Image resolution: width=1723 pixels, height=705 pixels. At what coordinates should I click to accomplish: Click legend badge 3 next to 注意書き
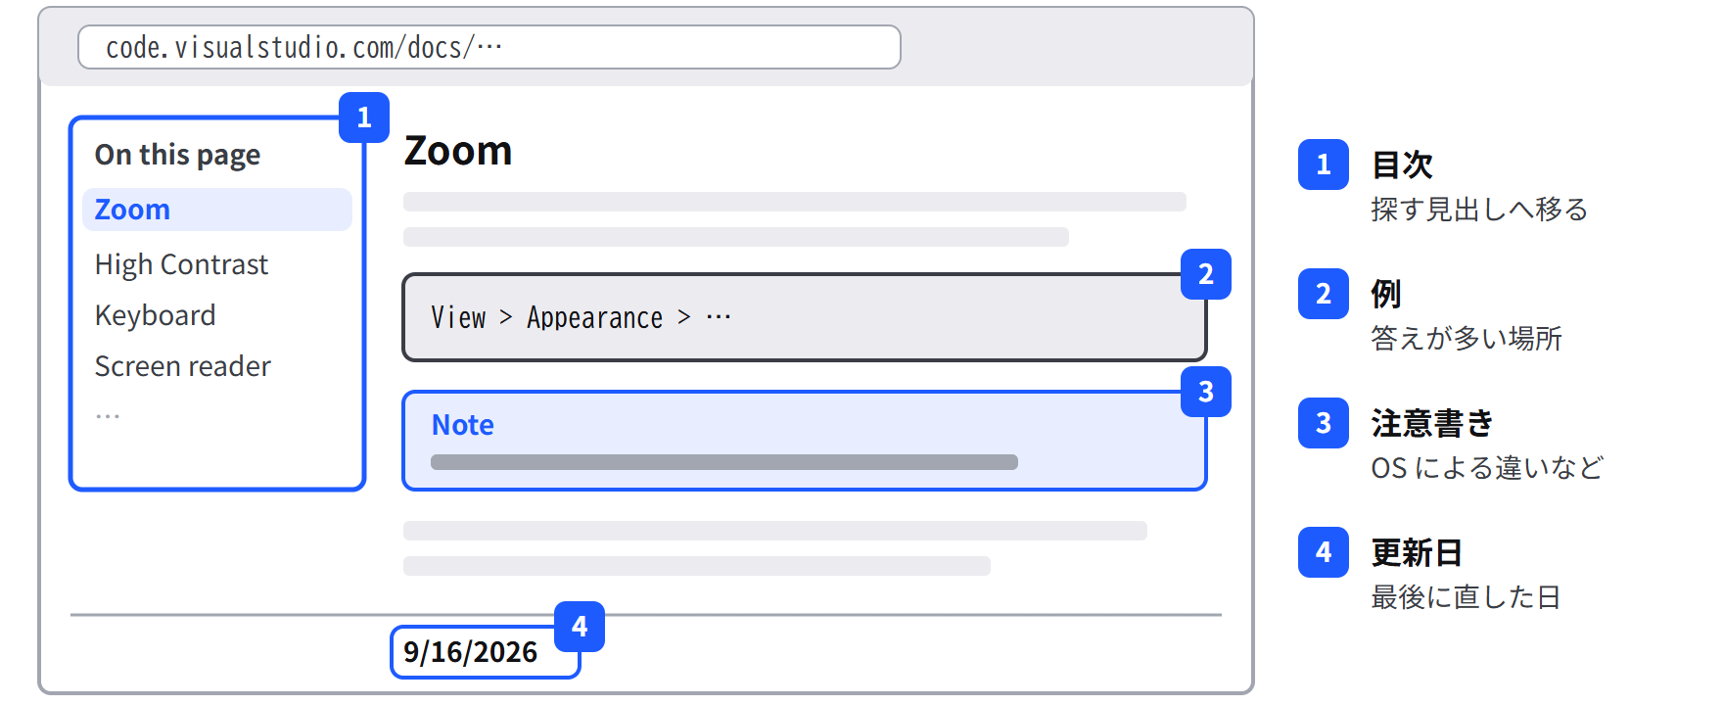click(x=1324, y=423)
